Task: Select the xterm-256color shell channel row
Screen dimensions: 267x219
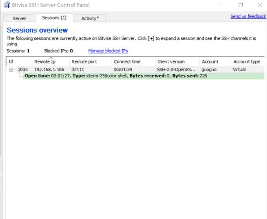Action: 143,76
